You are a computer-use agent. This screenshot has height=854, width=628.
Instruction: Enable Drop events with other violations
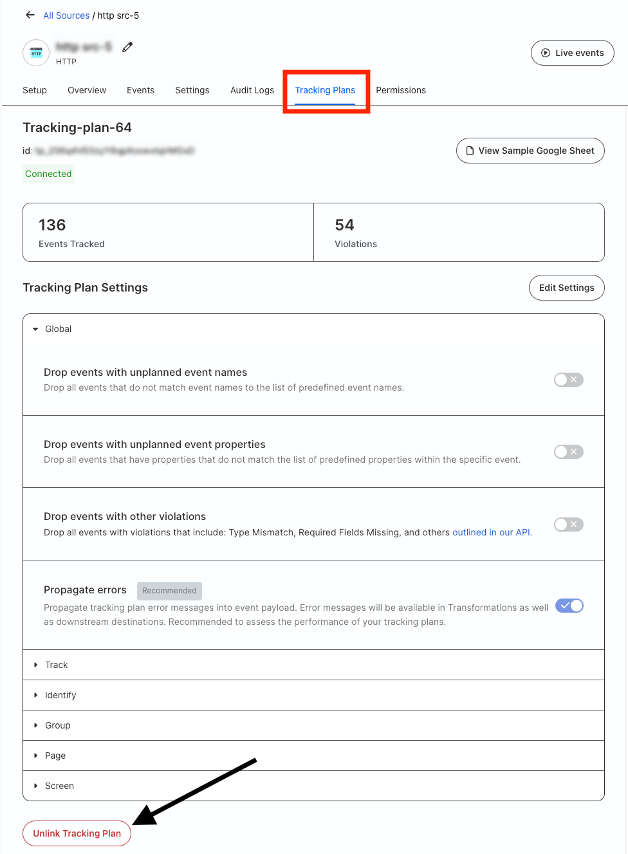[569, 524]
